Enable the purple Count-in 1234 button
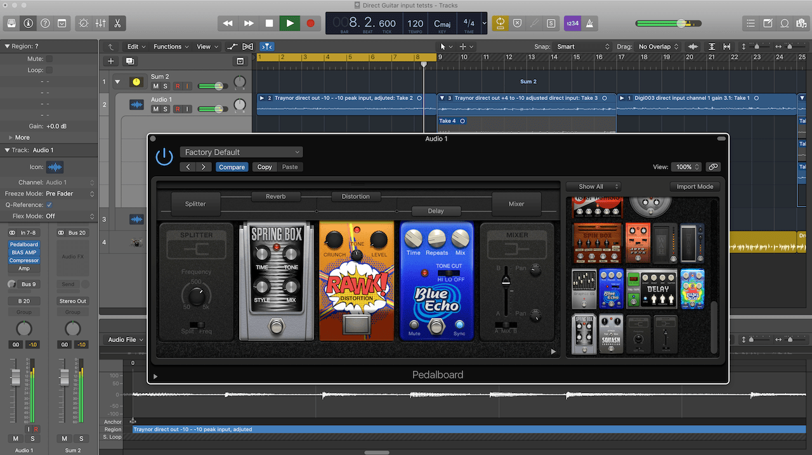Screen dimensions: 812x455 (572, 23)
